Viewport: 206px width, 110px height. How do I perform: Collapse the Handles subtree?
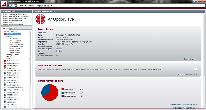pos(5,36)
